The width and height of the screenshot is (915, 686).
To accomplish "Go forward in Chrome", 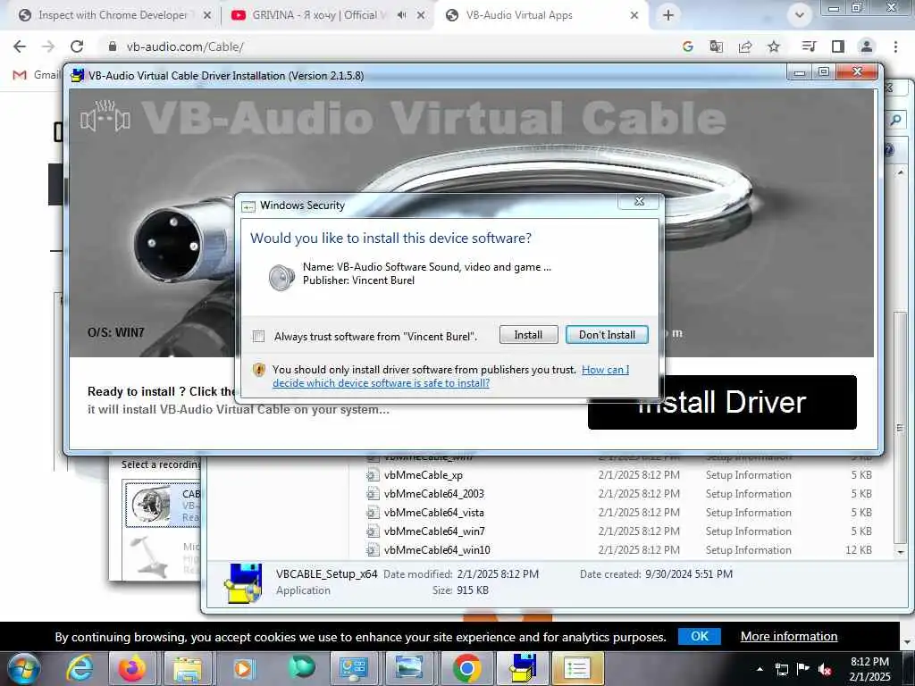I will point(48,46).
